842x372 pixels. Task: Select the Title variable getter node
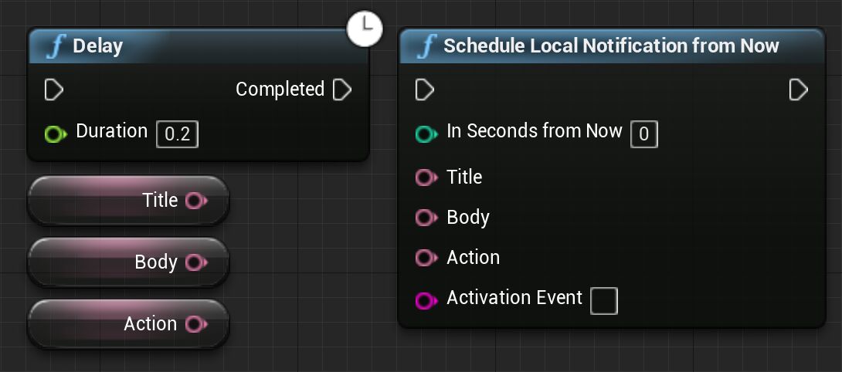[93, 201]
